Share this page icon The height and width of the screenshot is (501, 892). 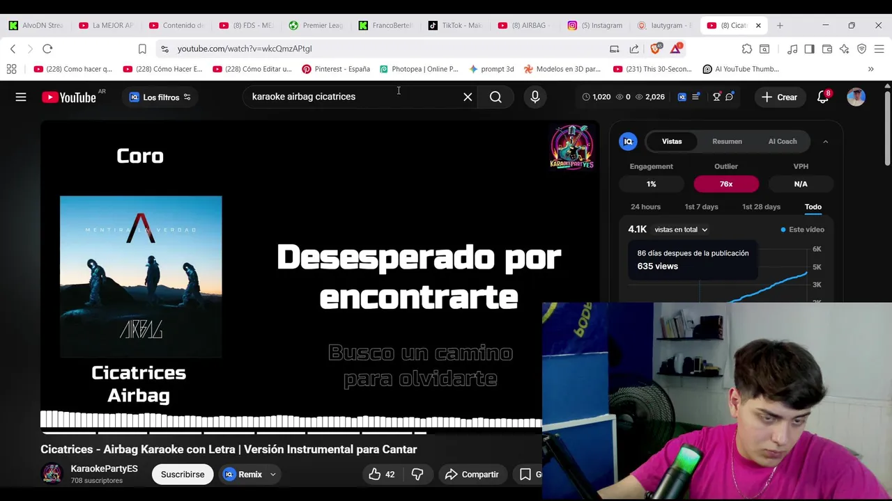click(634, 49)
